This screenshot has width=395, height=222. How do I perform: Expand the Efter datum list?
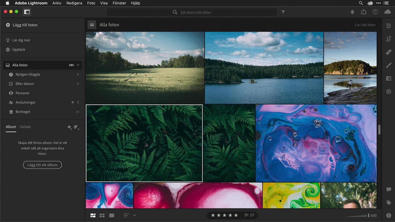pos(78,84)
